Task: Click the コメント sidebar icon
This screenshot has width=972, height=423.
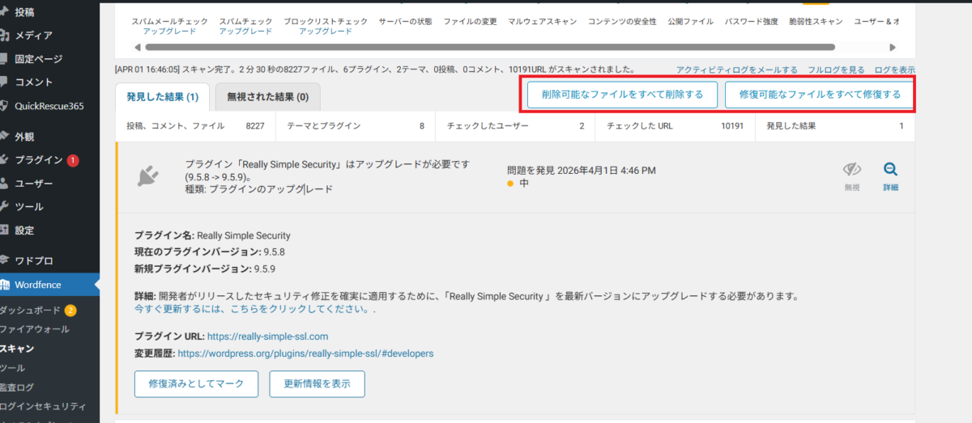Action: pyautogui.click(x=5, y=82)
